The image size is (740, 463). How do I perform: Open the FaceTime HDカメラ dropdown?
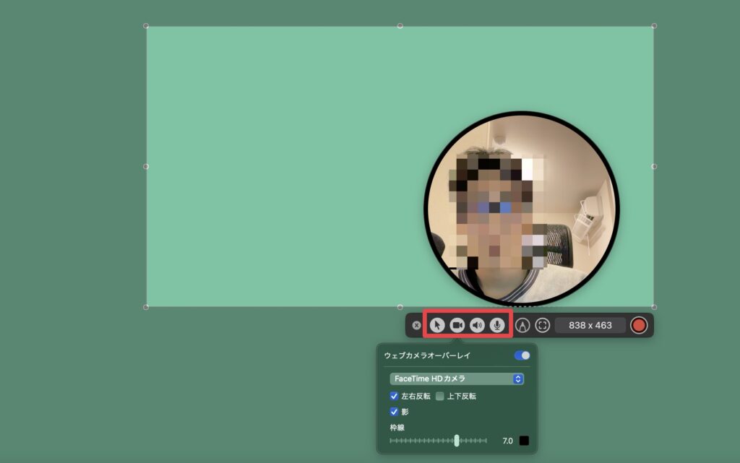pos(457,378)
